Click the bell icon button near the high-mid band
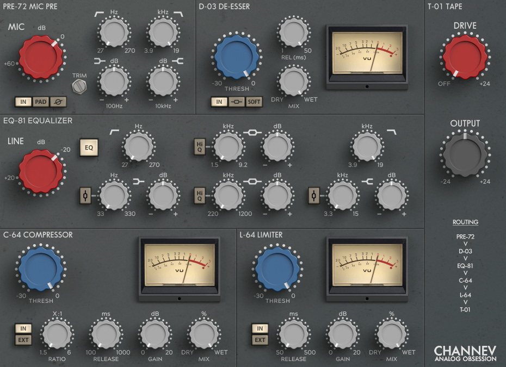The width and height of the screenshot is (506, 367). (x=314, y=196)
